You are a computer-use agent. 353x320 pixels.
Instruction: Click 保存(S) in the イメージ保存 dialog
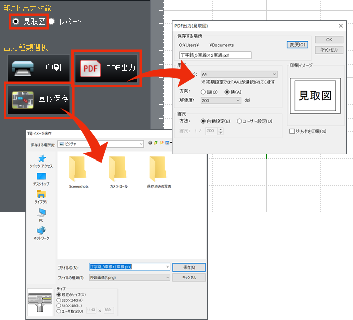click(189, 268)
